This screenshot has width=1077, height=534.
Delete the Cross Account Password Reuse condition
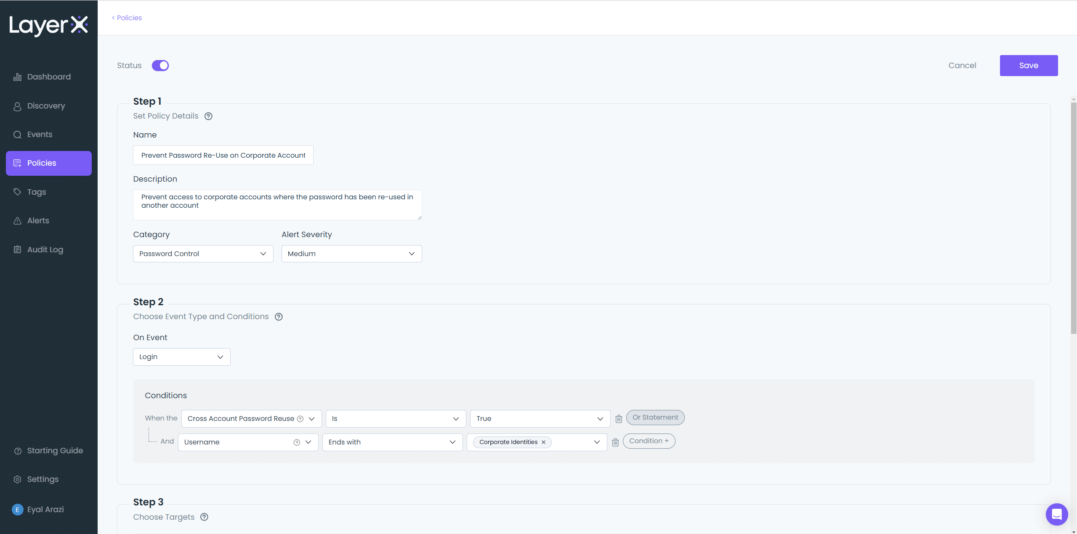click(x=618, y=419)
